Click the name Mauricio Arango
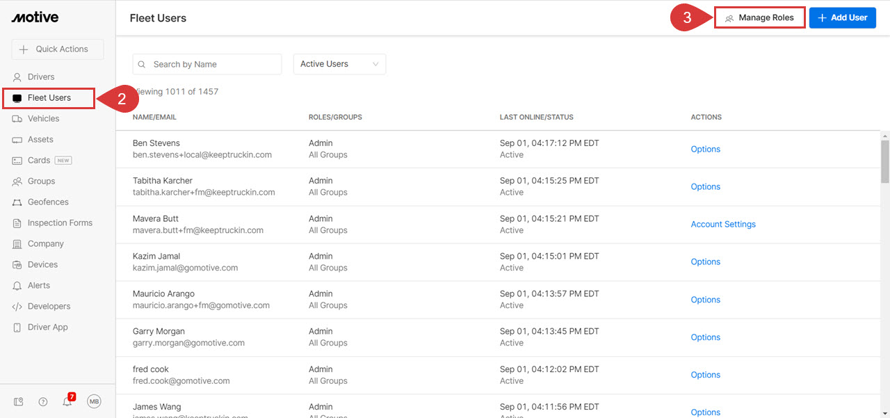The image size is (890, 418). coord(163,294)
